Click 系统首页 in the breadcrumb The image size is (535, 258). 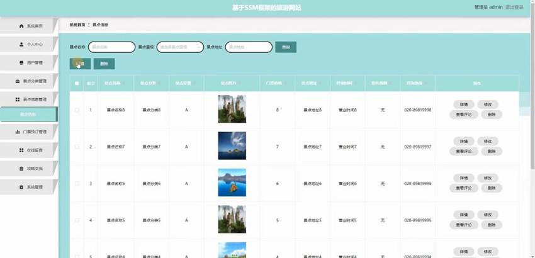pyautogui.click(x=77, y=25)
